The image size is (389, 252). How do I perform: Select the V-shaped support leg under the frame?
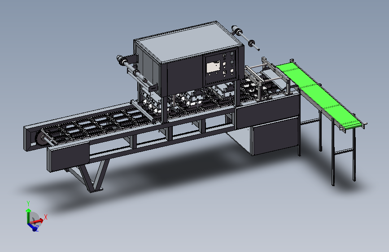click(x=94, y=175)
